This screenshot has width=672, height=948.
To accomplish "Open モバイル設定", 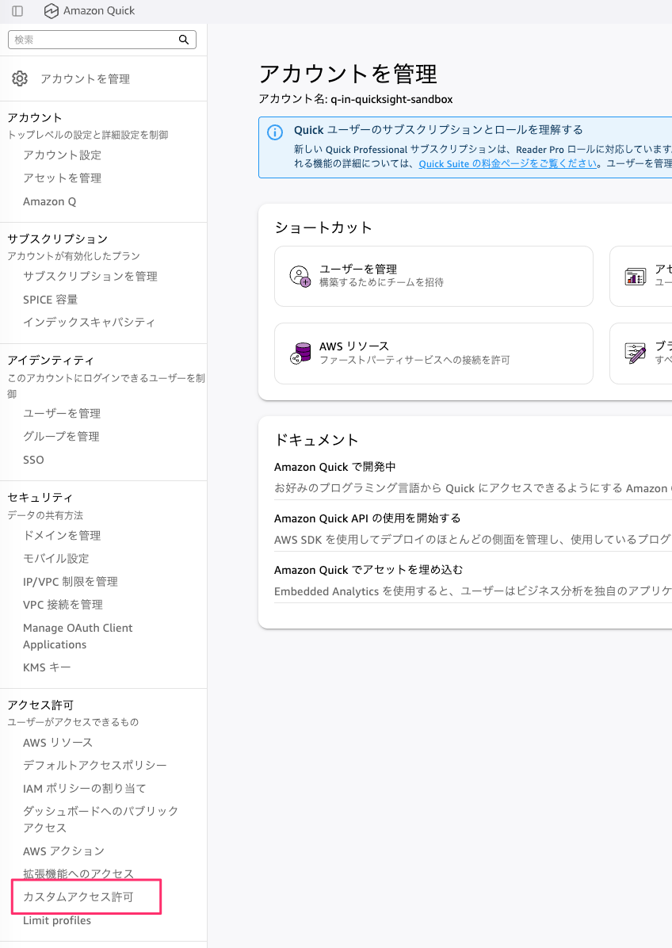I will [55, 559].
